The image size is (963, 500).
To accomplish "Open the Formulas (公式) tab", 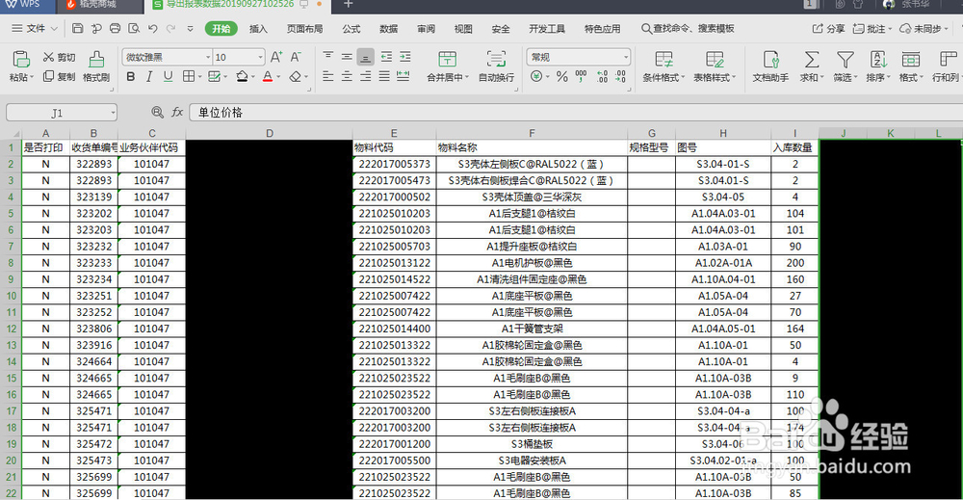I will (351, 29).
